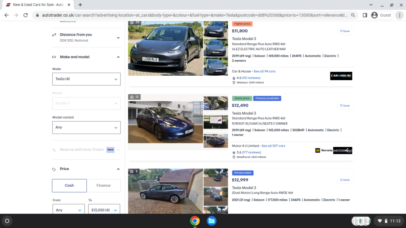Open touchscreen thumbnail of blue Tesla
406x228 pixels.
(x=216, y=122)
